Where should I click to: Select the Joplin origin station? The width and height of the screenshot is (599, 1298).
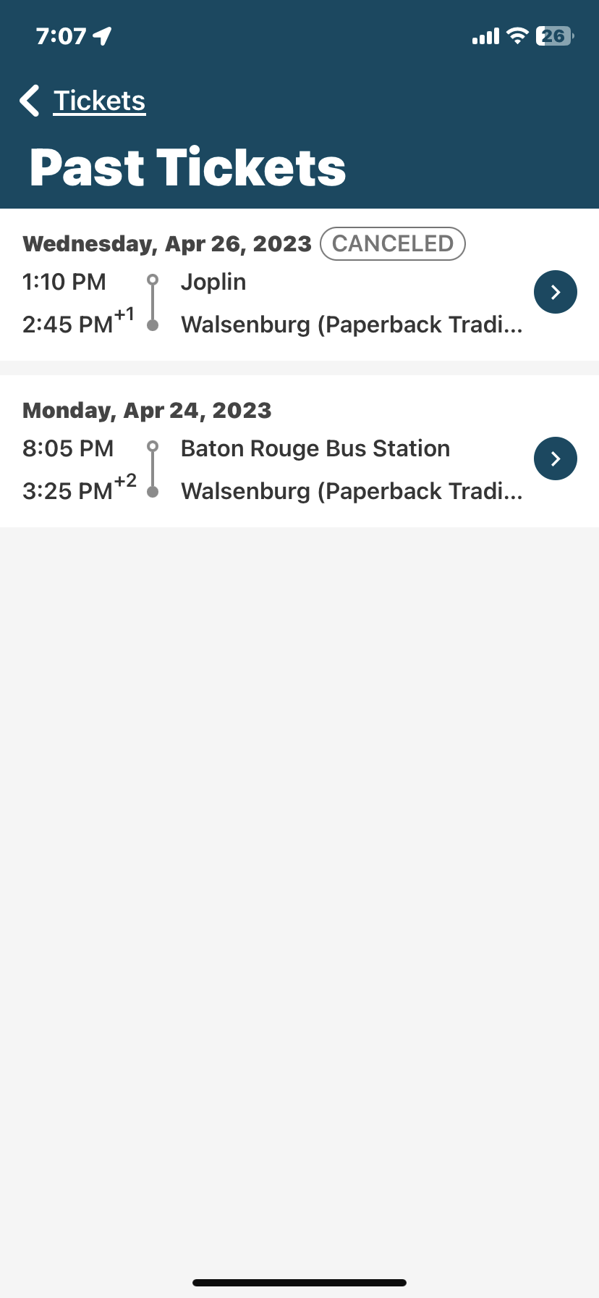213,282
